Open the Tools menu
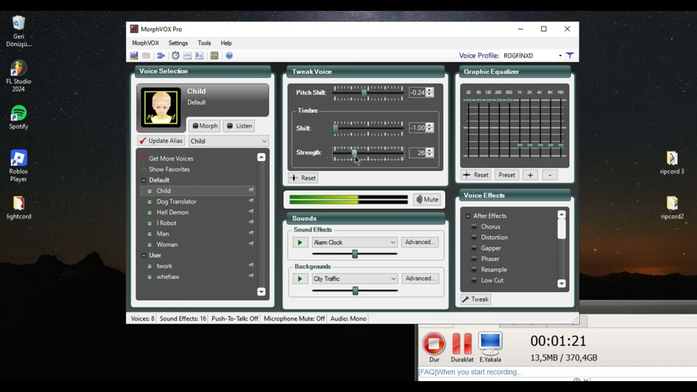The image size is (697, 392). pyautogui.click(x=204, y=43)
